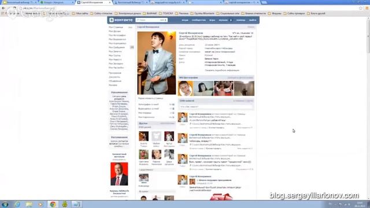This screenshot has height=208, width=370.
Task: Open 'Мои Настройки' sidebar link
Action: 116,68
